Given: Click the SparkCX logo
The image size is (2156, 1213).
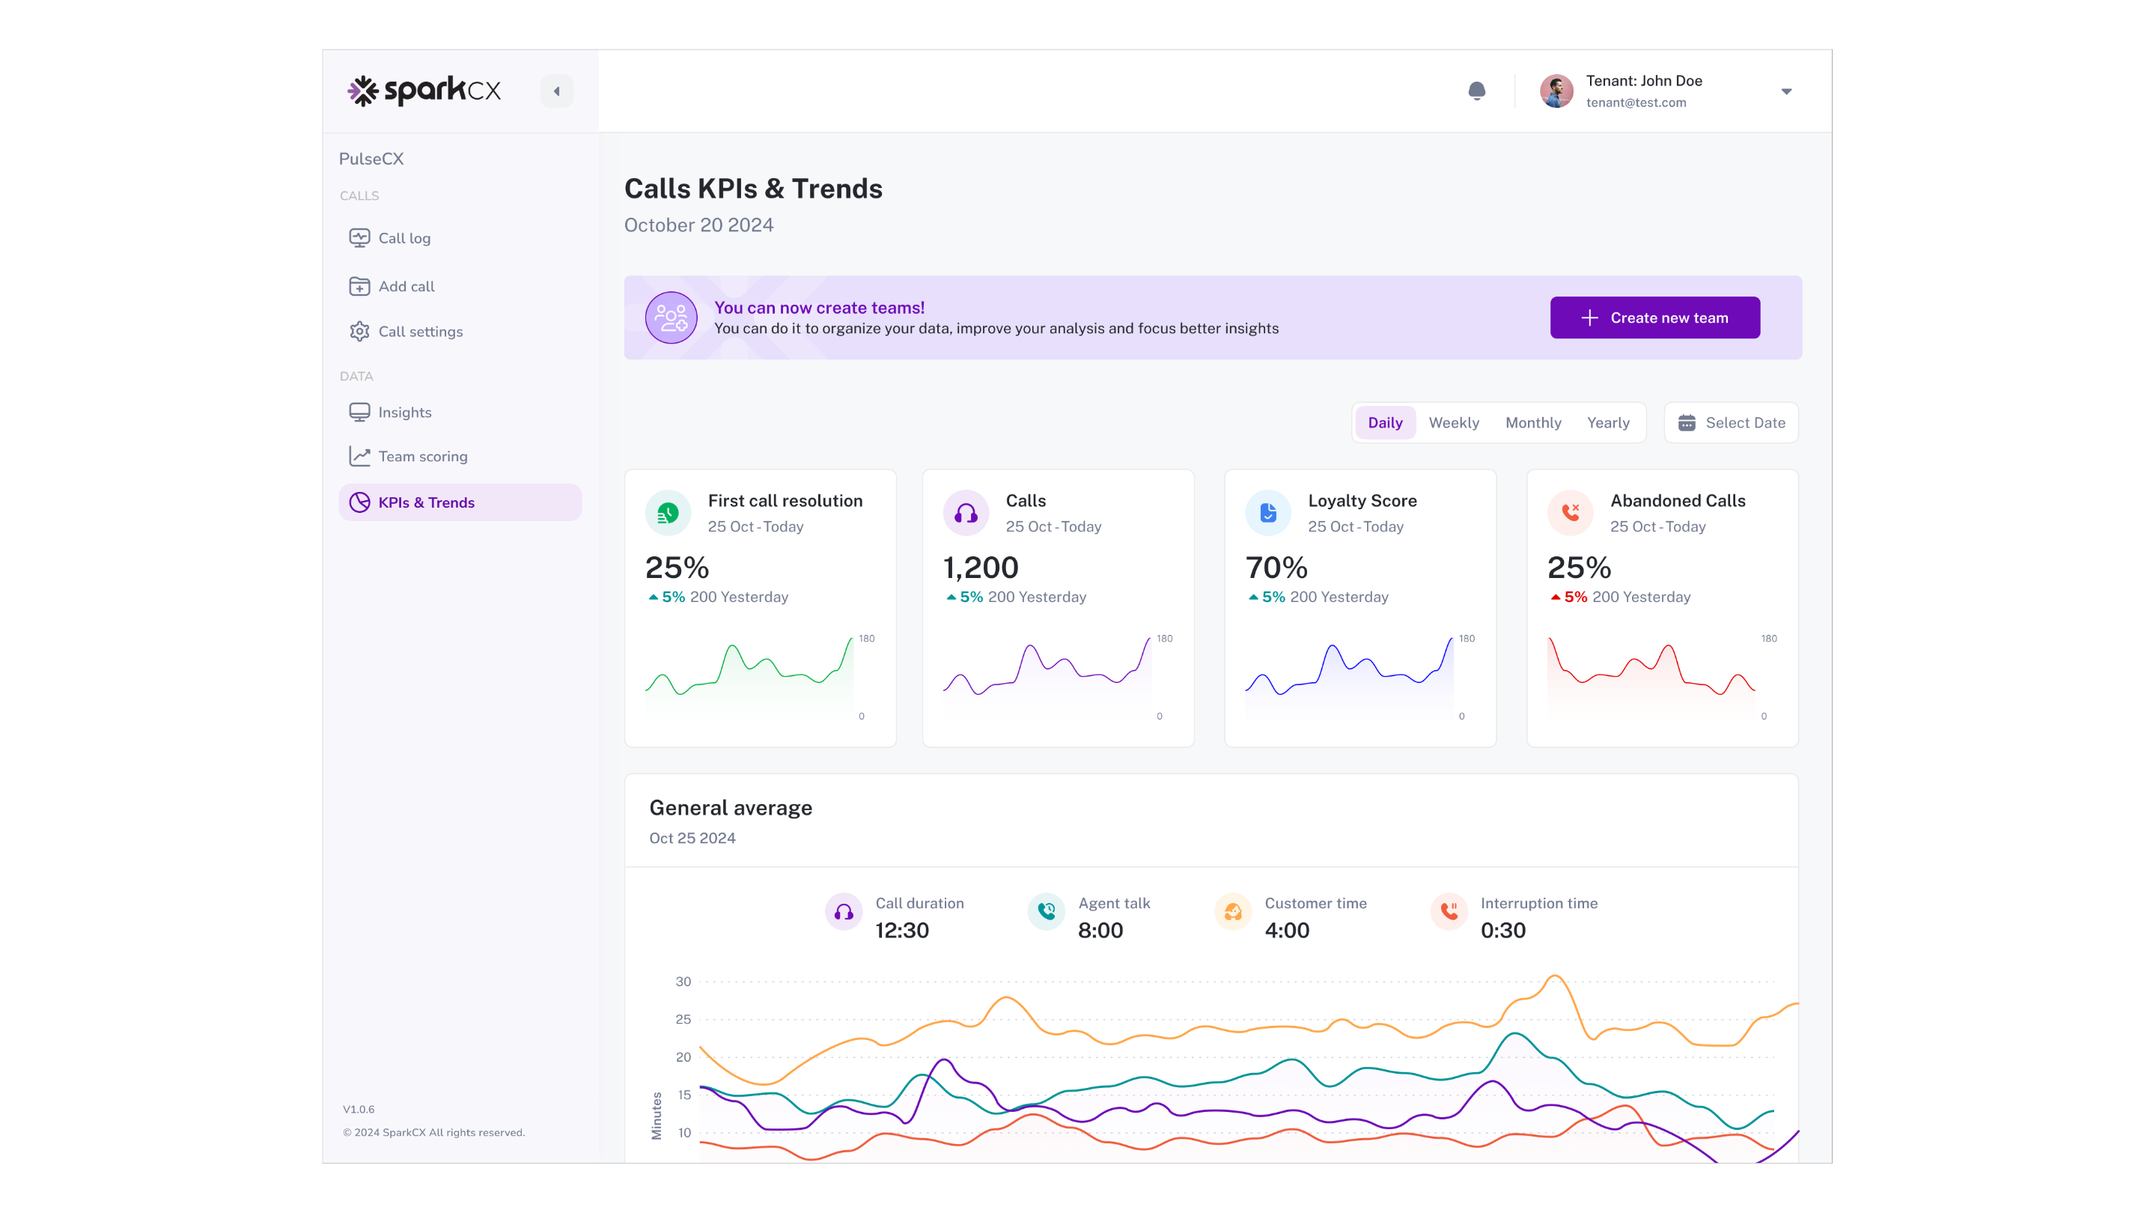Looking at the screenshot, I should 424,91.
